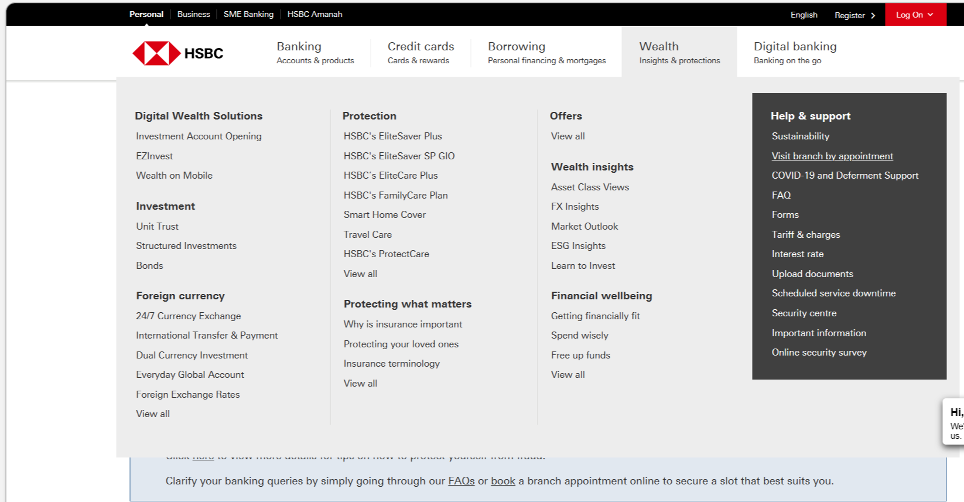Open the Banking menu
This screenshot has height=502, width=964.
point(315,52)
